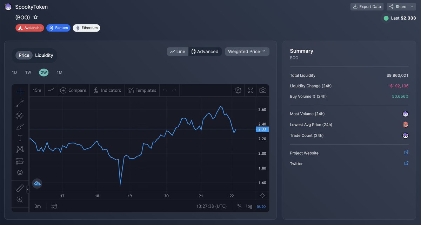The width and height of the screenshot is (421, 225).
Task: Open the go-to-date calendar icon
Action: pos(54,206)
